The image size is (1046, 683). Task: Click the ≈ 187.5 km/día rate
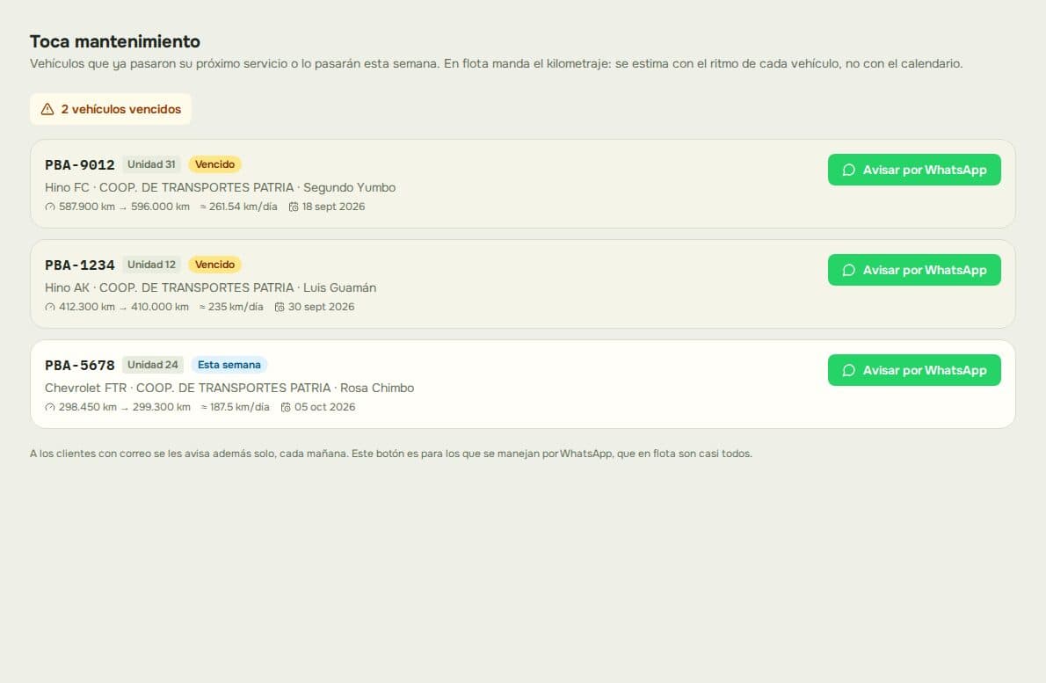click(235, 407)
